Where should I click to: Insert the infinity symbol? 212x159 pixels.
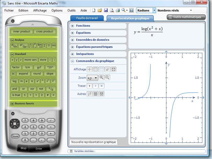click(54, 46)
